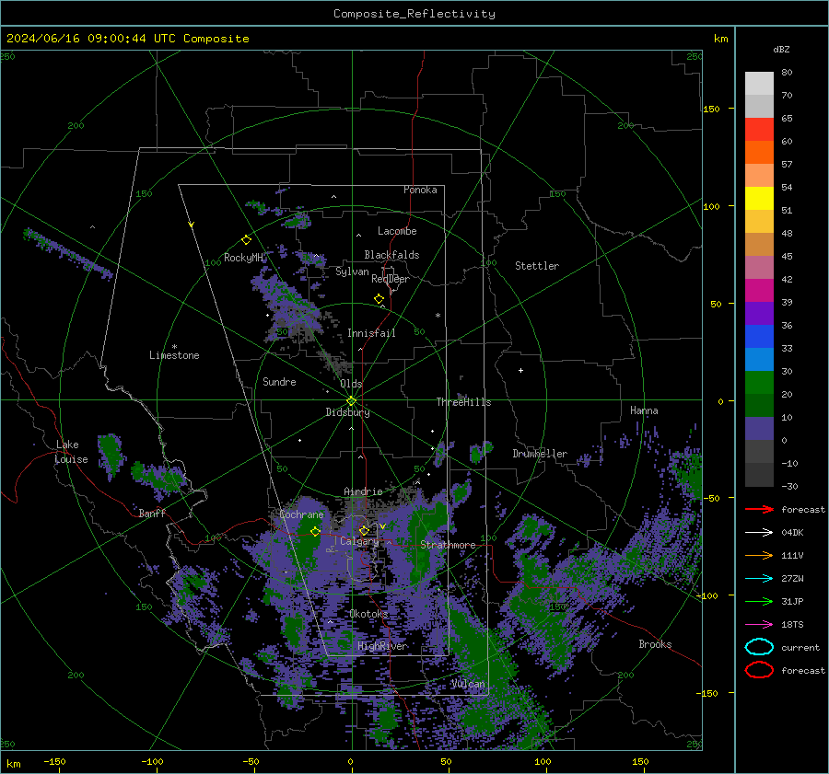
Task: Click the Cochrane label
Action: [301, 514]
